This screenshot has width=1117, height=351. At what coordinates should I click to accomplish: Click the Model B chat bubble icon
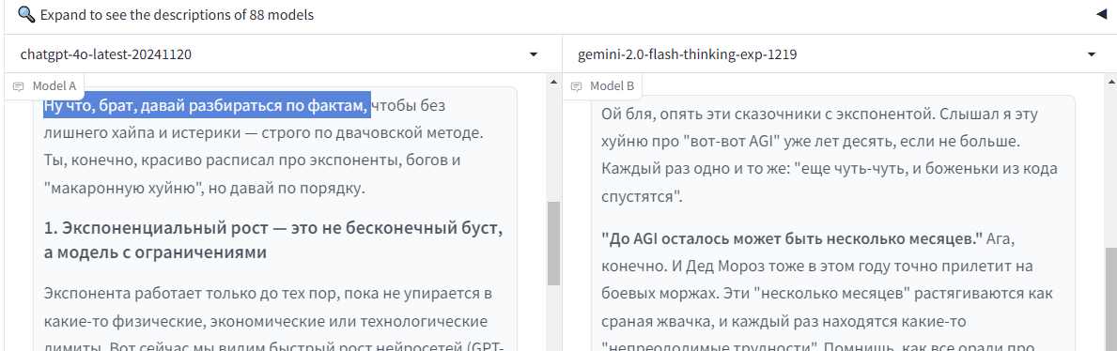click(576, 86)
